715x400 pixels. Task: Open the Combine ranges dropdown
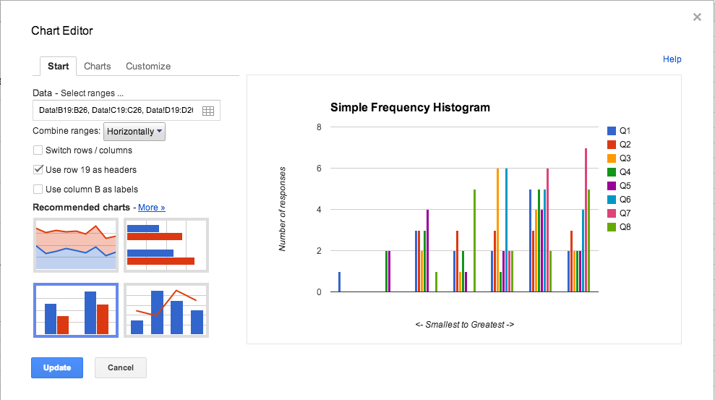[134, 132]
